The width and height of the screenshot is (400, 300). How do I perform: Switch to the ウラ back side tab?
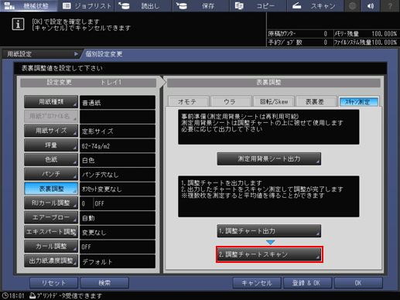click(231, 101)
